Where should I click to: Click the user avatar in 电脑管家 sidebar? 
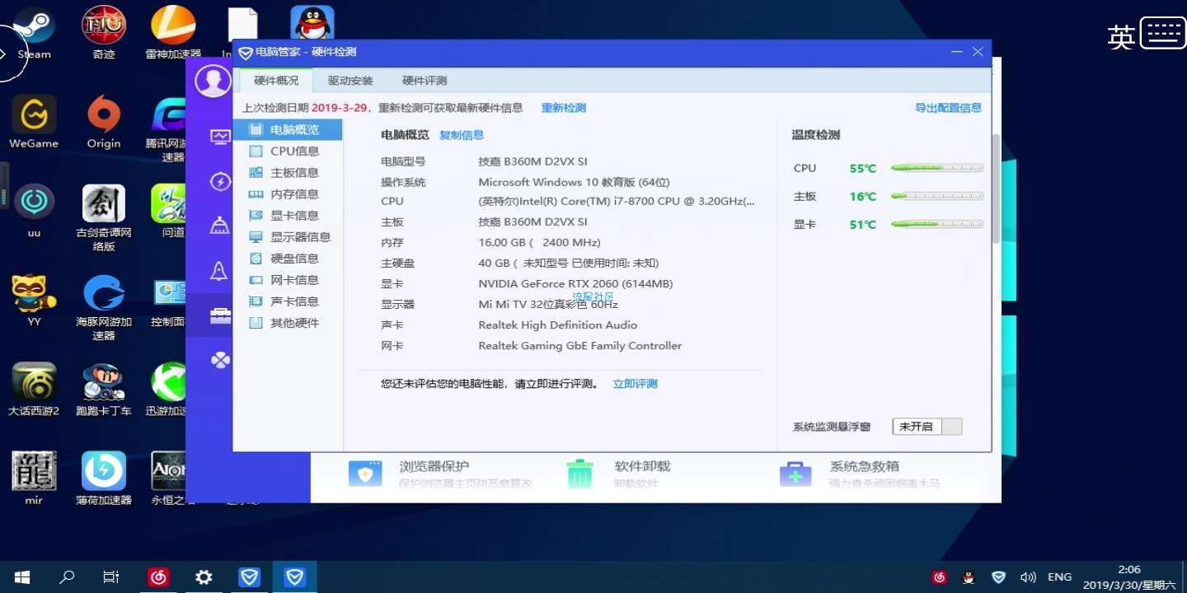click(x=213, y=81)
